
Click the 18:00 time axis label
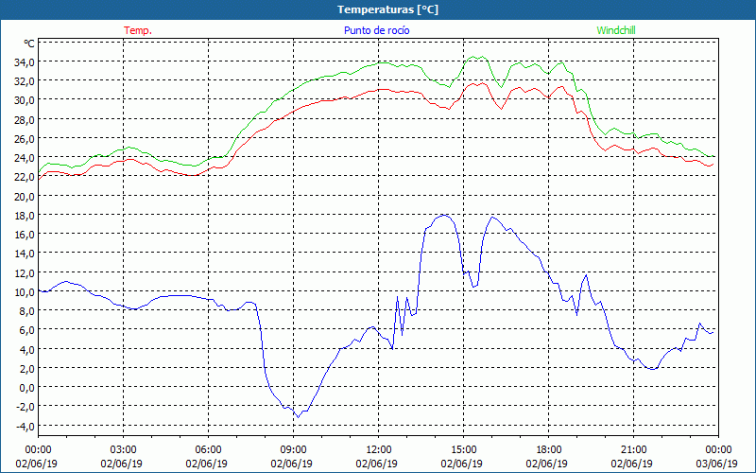pyautogui.click(x=549, y=450)
